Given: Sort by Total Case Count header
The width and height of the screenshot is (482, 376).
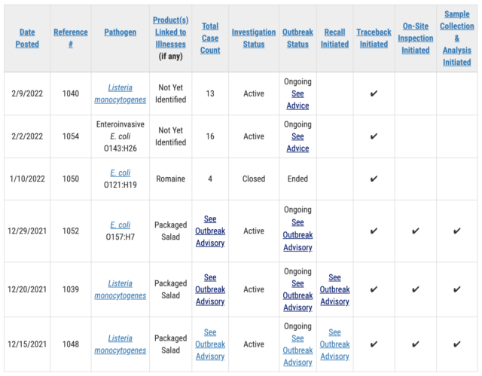Looking at the screenshot, I should [210, 38].
